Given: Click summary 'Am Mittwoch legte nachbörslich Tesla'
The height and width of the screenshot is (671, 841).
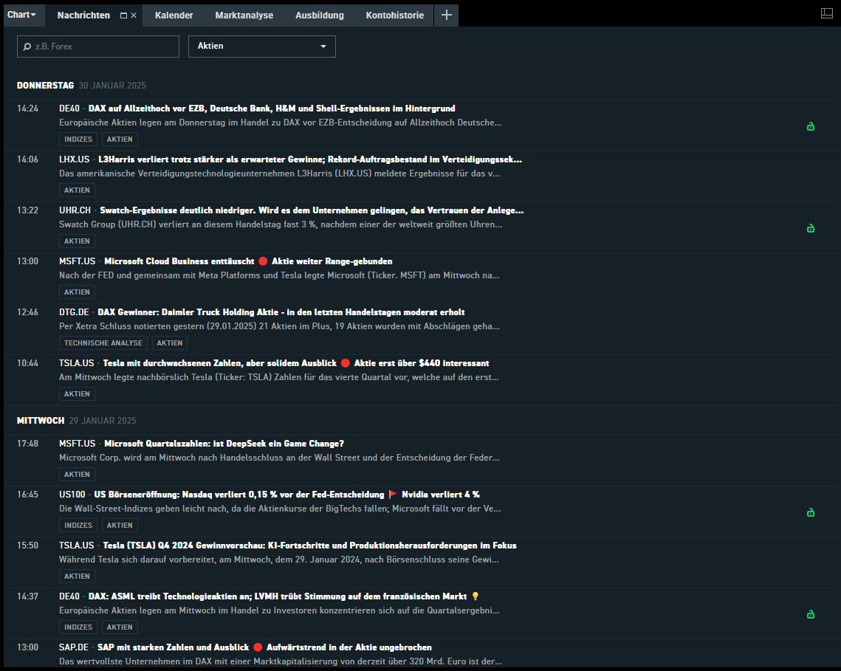Looking at the screenshot, I should point(279,378).
